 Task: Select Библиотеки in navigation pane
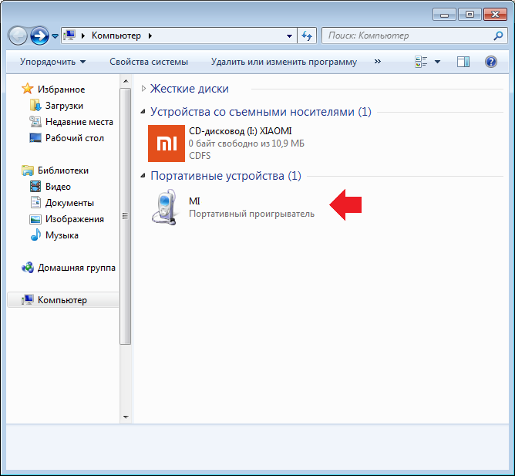click(63, 170)
